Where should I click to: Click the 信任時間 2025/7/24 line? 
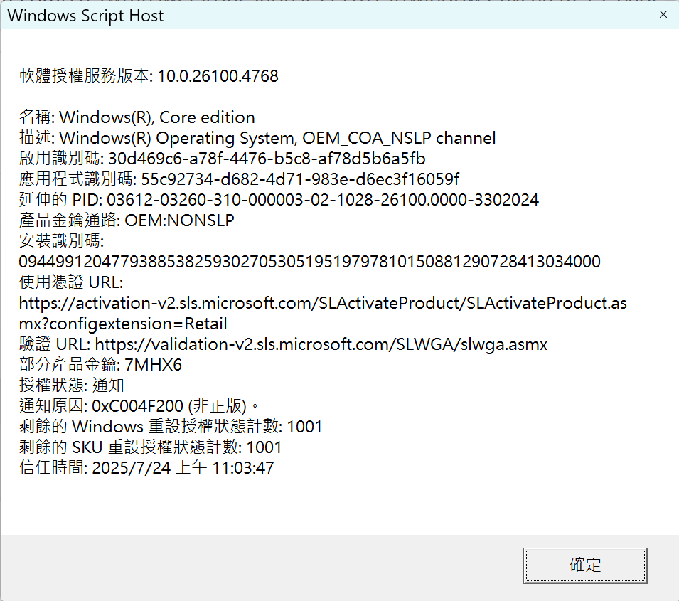pyautogui.click(x=146, y=468)
